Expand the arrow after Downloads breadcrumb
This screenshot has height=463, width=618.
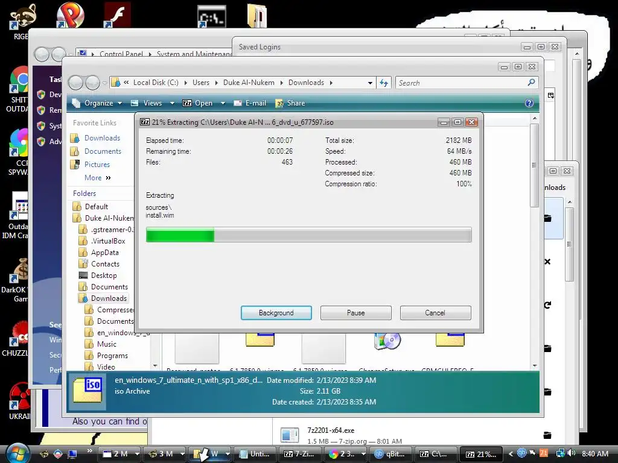[331, 83]
